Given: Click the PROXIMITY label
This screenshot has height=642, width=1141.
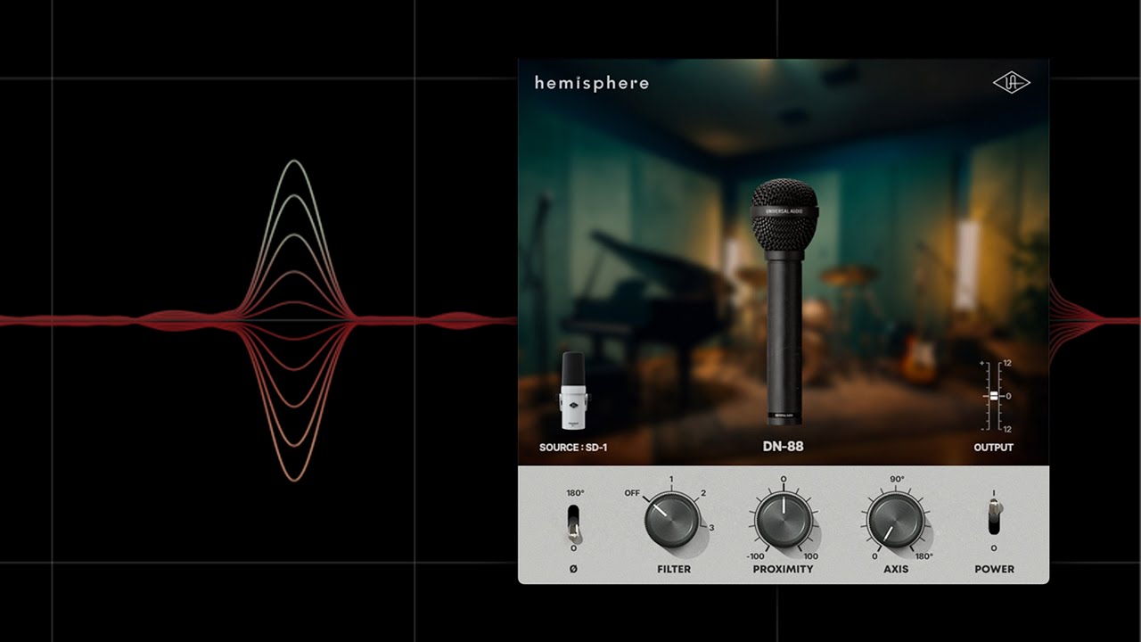Looking at the screenshot, I should tap(784, 569).
